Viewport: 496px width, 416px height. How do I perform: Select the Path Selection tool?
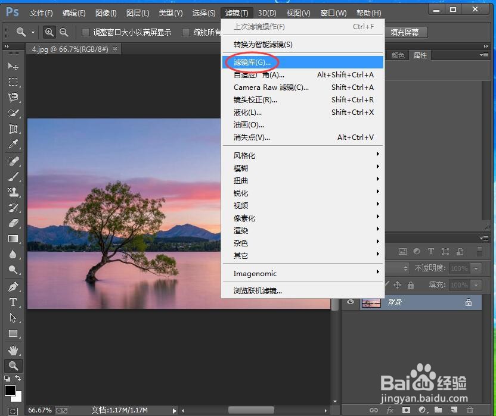[13, 318]
